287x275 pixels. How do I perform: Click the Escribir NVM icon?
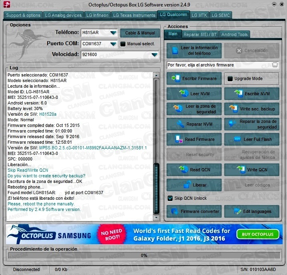(x=239, y=93)
